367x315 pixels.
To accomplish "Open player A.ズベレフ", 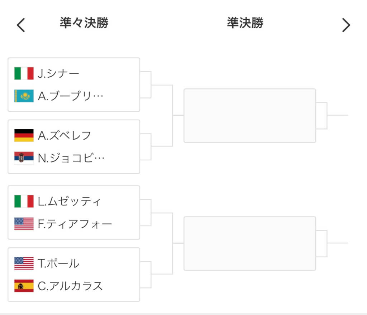I will [x=65, y=136].
